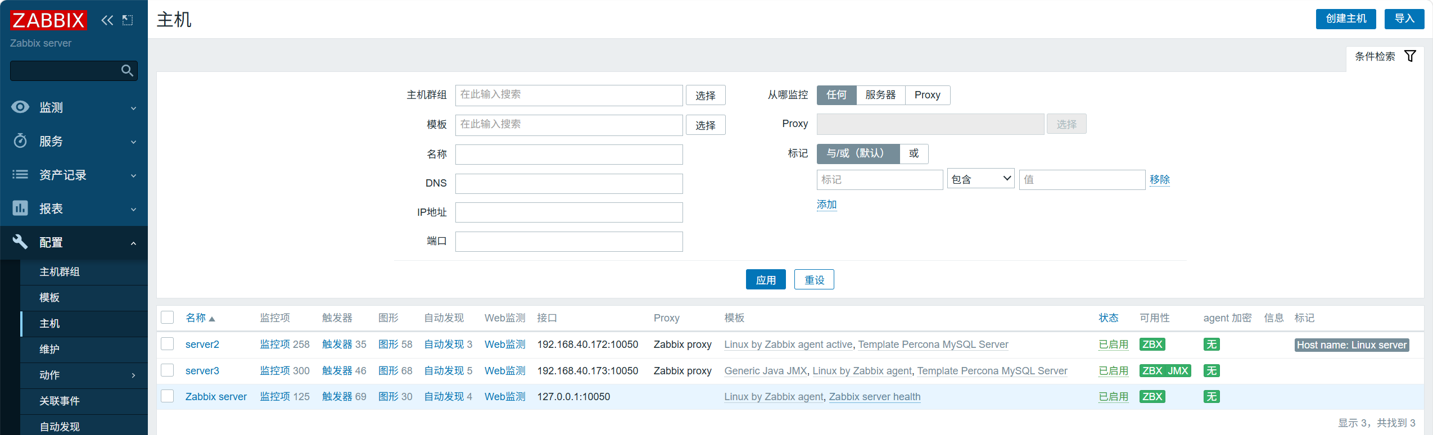
Task: Click the 'Host name: Linux server' tag
Action: 1351,345
